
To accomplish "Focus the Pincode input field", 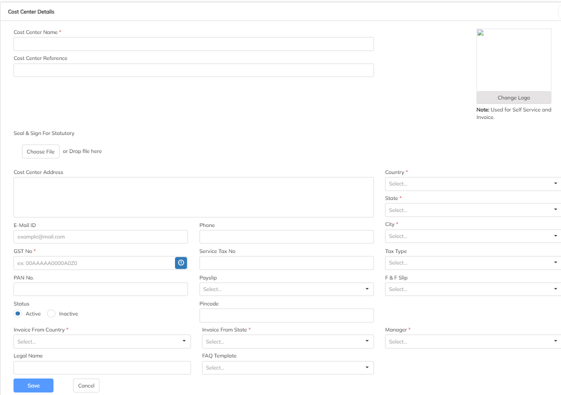I will pos(286,315).
